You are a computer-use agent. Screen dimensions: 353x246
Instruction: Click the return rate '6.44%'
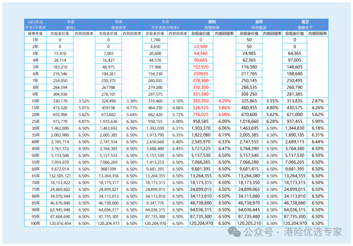click(x=318, y=142)
